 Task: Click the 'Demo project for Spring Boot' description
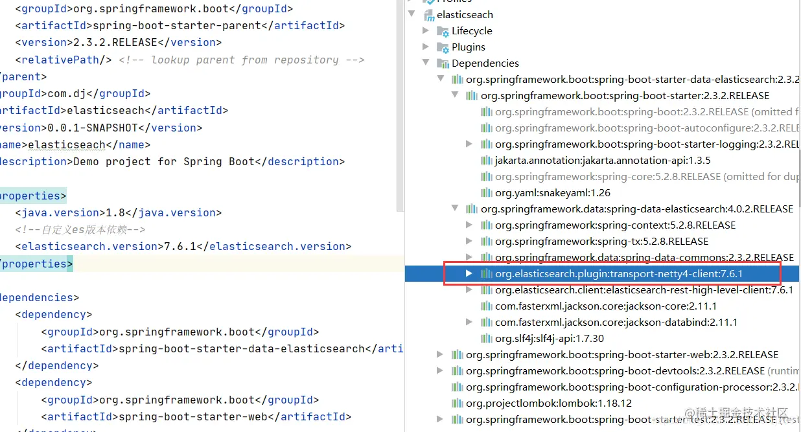(x=164, y=161)
